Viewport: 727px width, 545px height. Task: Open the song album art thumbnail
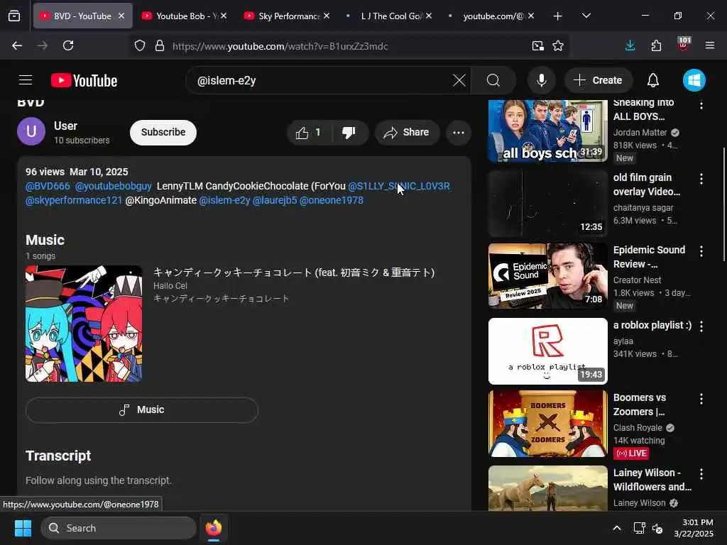coord(84,324)
